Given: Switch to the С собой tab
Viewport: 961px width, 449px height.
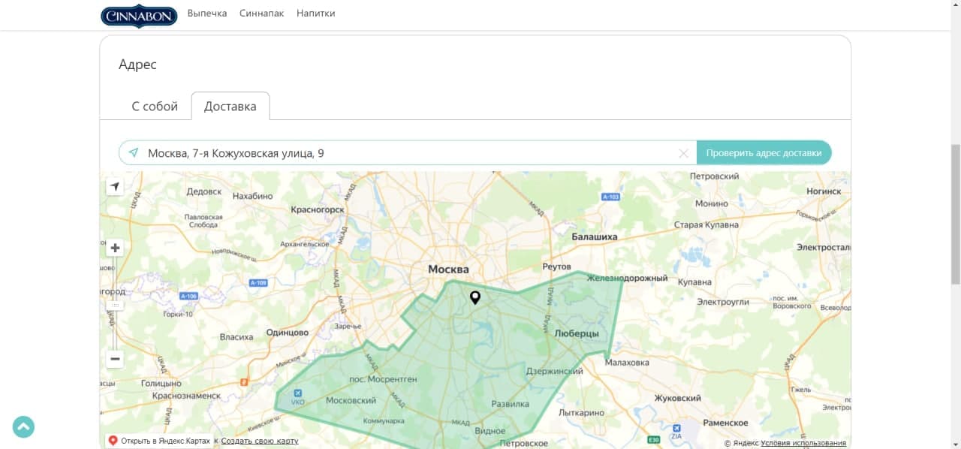Looking at the screenshot, I should pyautogui.click(x=154, y=106).
